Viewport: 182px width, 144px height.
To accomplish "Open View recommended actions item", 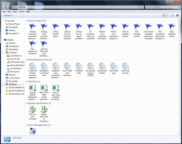I will click(160, 31).
